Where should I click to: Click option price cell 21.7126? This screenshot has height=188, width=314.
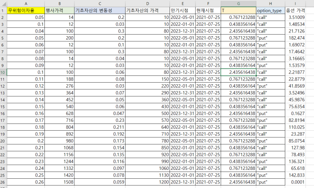295,31
